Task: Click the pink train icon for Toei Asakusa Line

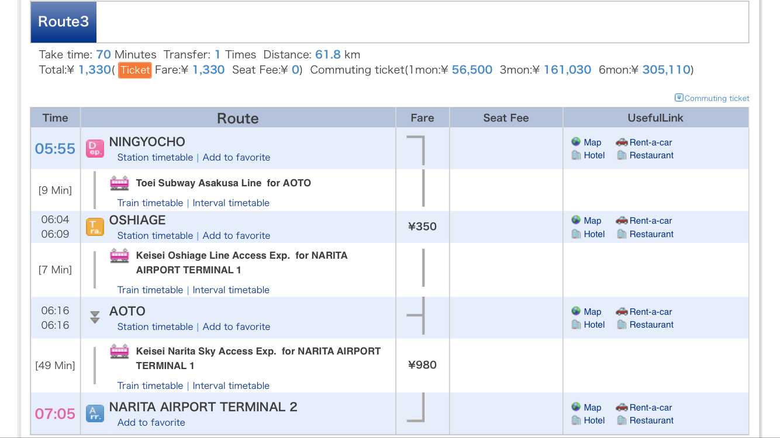Action: click(x=119, y=183)
